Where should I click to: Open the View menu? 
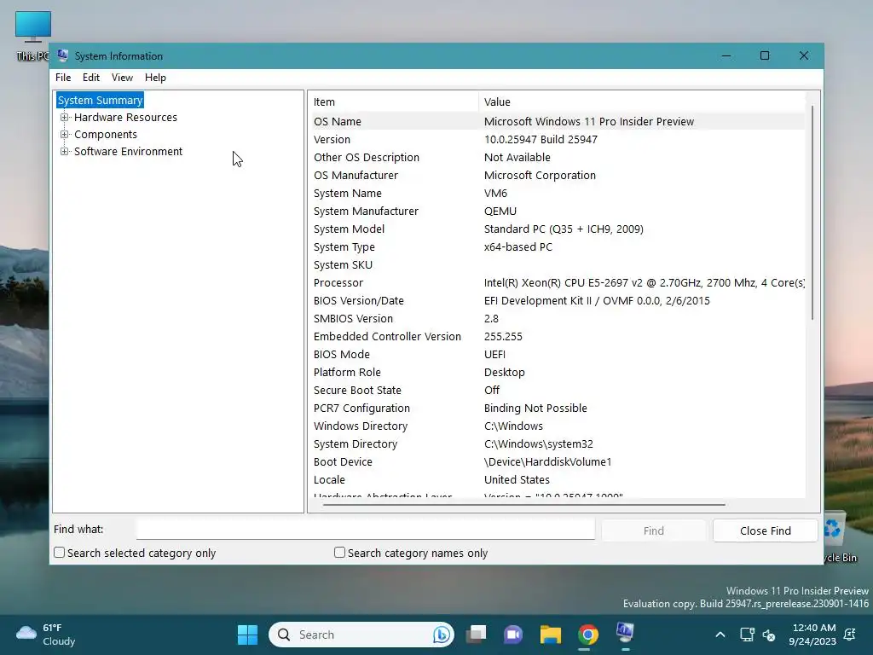[122, 78]
